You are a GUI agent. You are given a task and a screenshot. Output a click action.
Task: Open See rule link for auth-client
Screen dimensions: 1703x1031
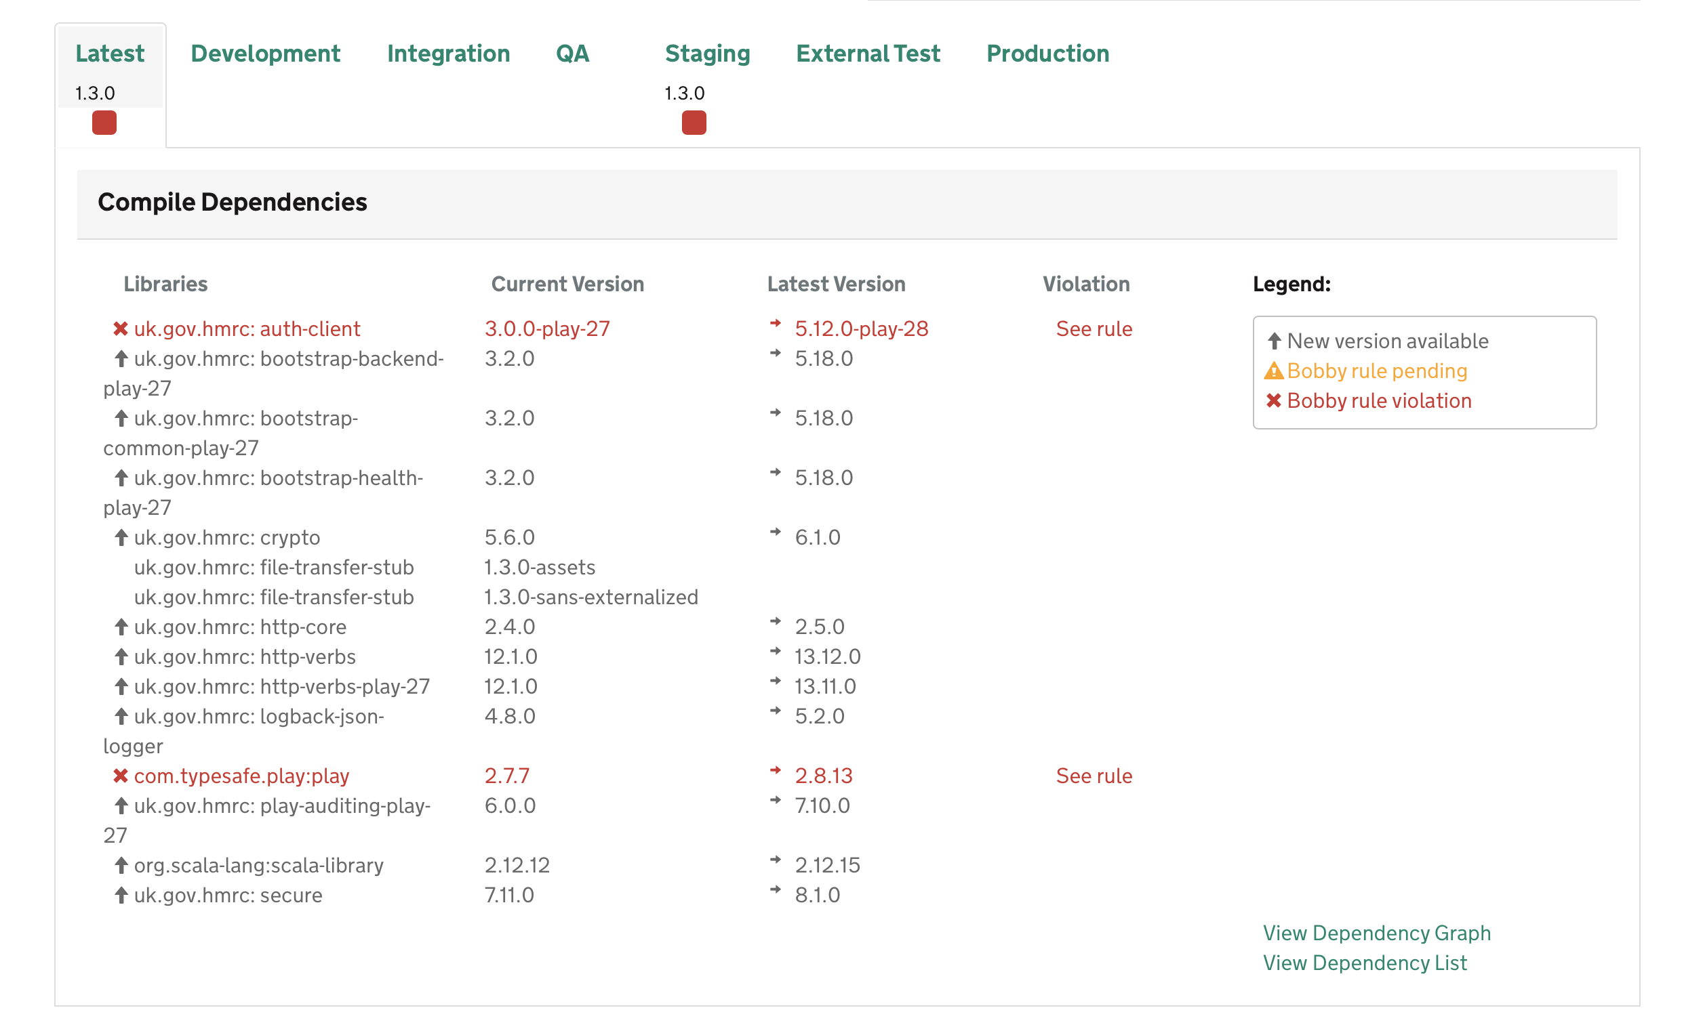pyautogui.click(x=1094, y=329)
